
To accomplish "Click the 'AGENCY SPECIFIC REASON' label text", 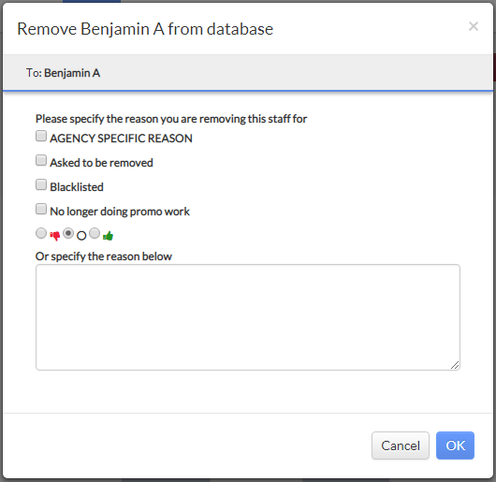I will tap(121, 139).
